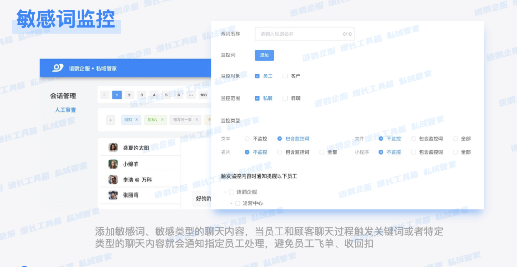Uncheck the 私聊 monitoring scope checkbox

[x=258, y=98]
